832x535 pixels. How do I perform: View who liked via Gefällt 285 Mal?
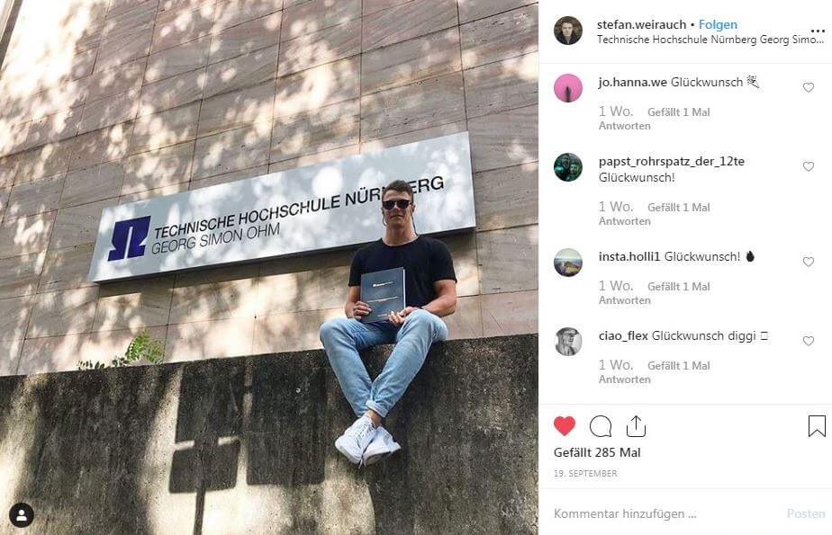tap(597, 453)
